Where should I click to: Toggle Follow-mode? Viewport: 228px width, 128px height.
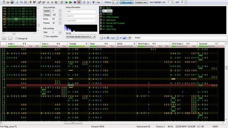tap(126, 2)
